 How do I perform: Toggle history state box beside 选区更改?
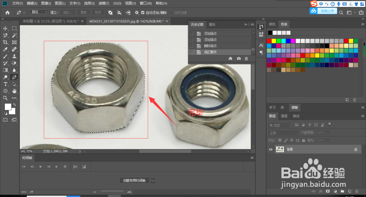tap(192, 52)
